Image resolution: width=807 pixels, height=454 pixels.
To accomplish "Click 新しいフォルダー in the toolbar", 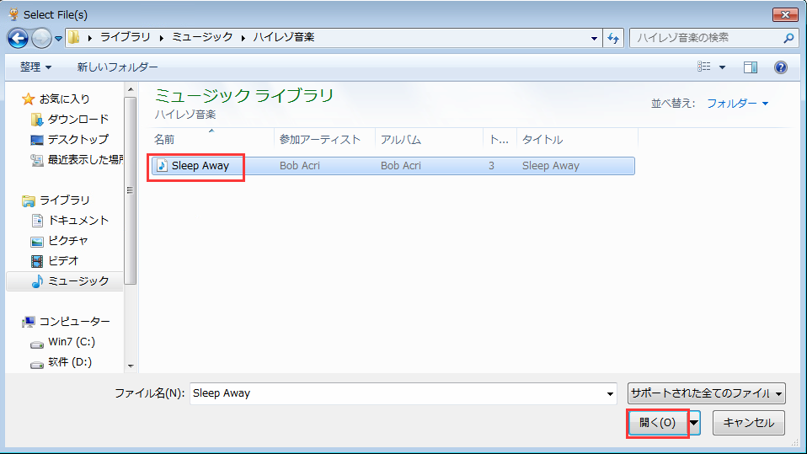I will click(117, 67).
